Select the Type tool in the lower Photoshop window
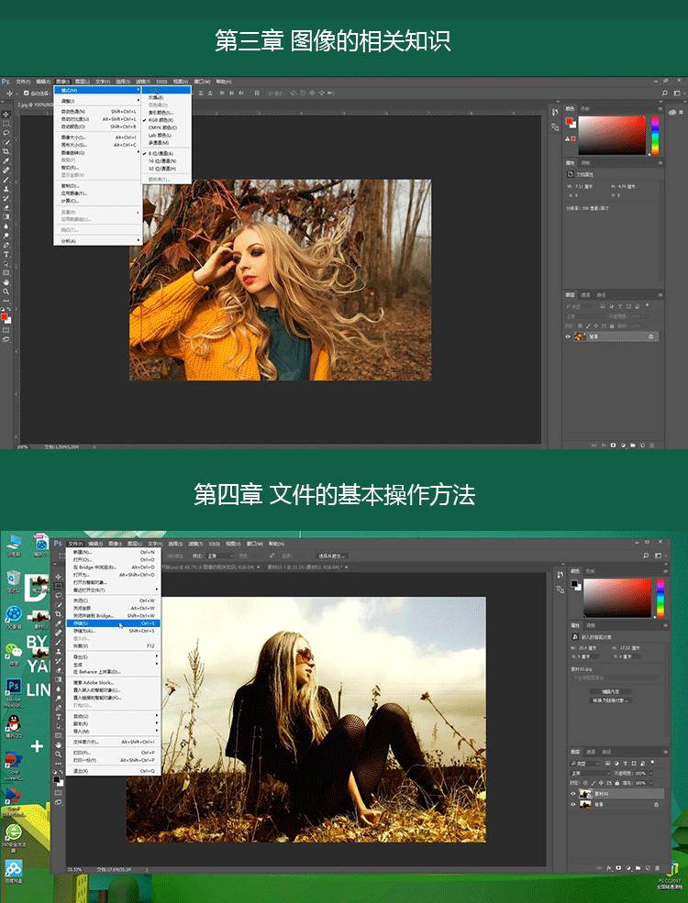 (58, 717)
